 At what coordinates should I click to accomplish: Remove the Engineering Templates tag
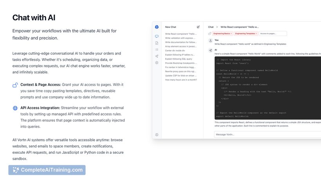click(256, 34)
